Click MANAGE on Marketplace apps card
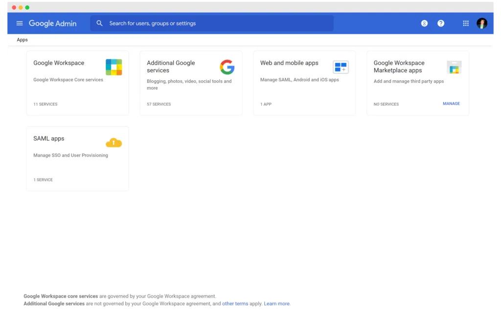This screenshot has height=318, width=501. (451, 104)
